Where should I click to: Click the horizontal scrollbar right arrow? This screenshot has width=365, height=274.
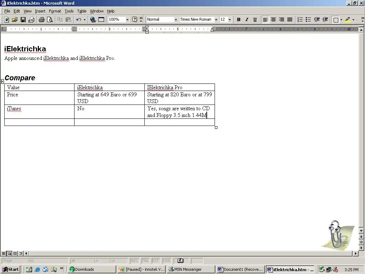coord(355,254)
